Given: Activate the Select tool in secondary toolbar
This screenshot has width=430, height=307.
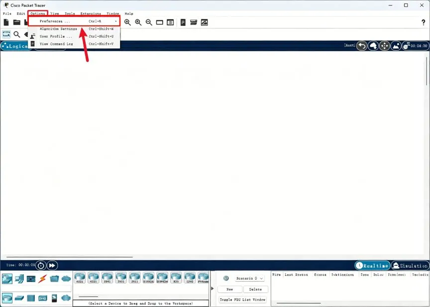Looking at the screenshot, I should click(x=6, y=34).
